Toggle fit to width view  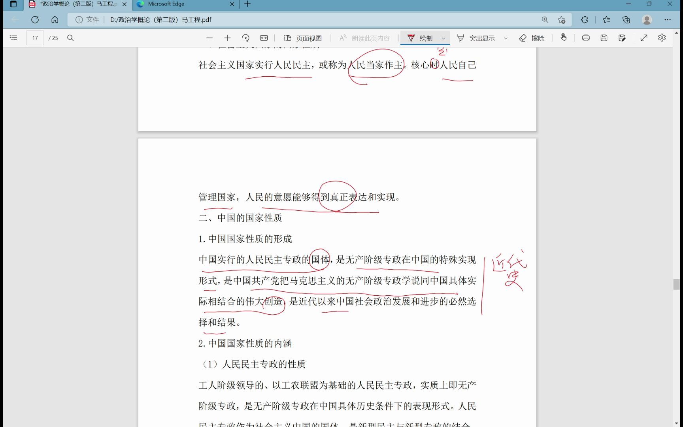coord(264,38)
